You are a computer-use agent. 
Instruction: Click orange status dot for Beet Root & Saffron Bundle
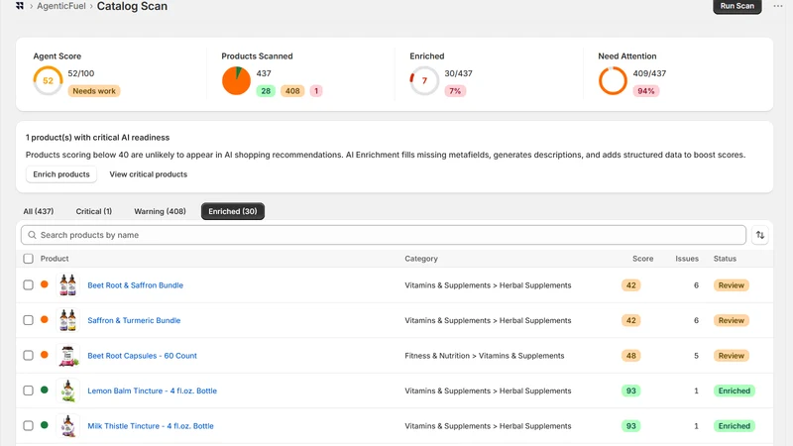[45, 284]
